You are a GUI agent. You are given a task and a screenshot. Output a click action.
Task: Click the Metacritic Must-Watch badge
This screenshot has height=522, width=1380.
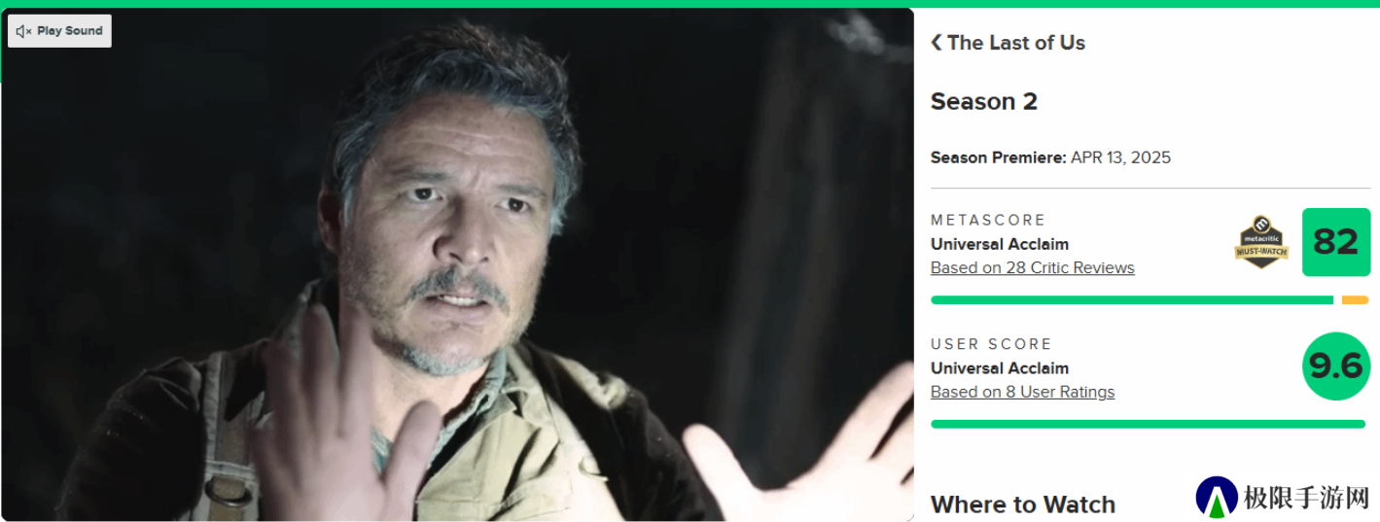[x=1261, y=242]
